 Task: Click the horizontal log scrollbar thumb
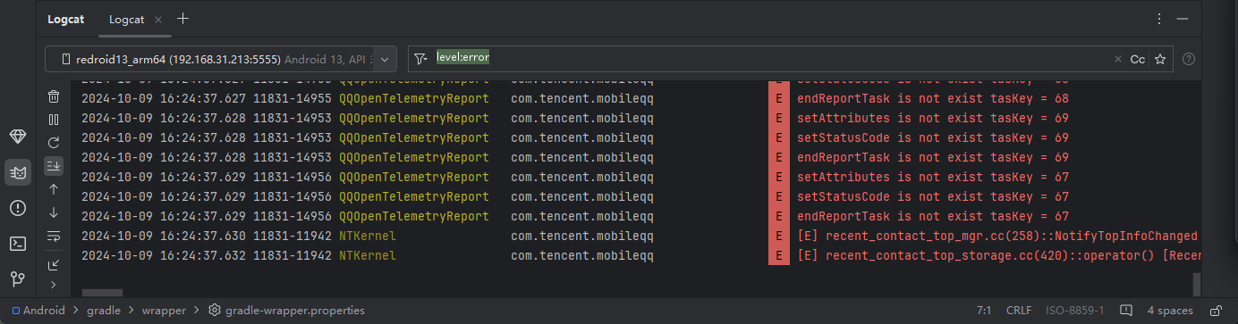[102, 293]
